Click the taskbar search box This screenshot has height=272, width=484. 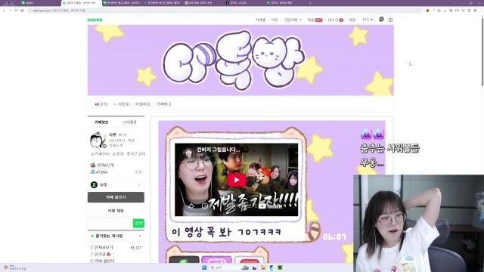coord(224,267)
